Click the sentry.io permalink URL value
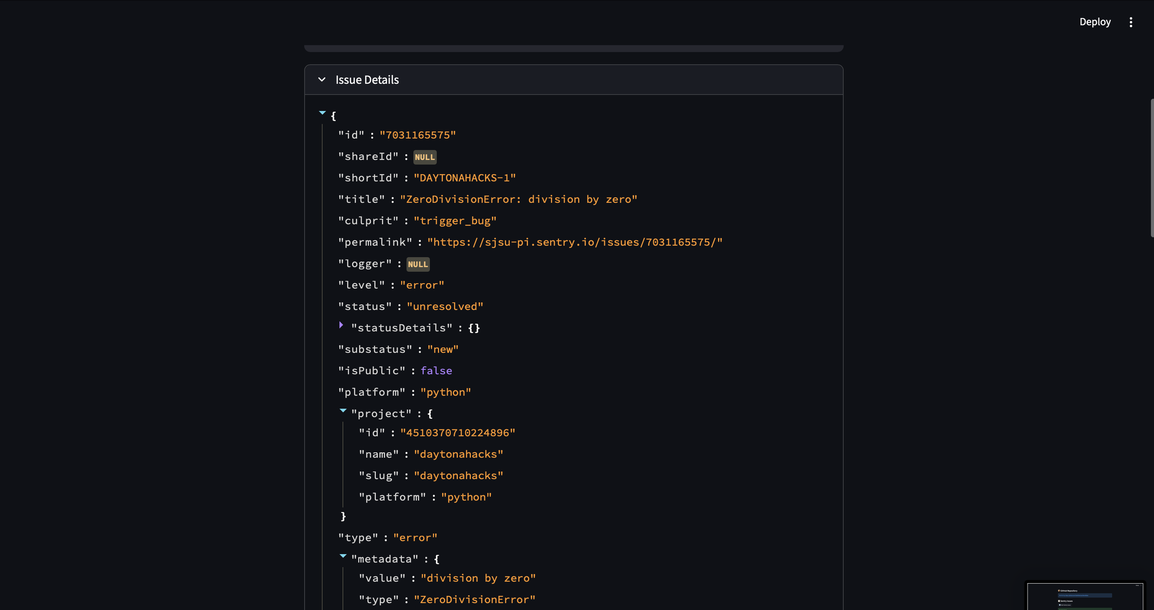The height and width of the screenshot is (610, 1154). [x=574, y=242]
